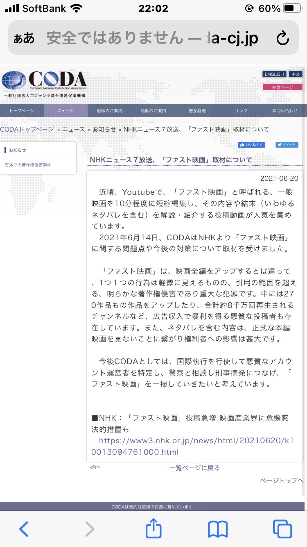Screen dimensions: 307x547
Task: Open the tabs overview icon
Action: tap(282, 529)
